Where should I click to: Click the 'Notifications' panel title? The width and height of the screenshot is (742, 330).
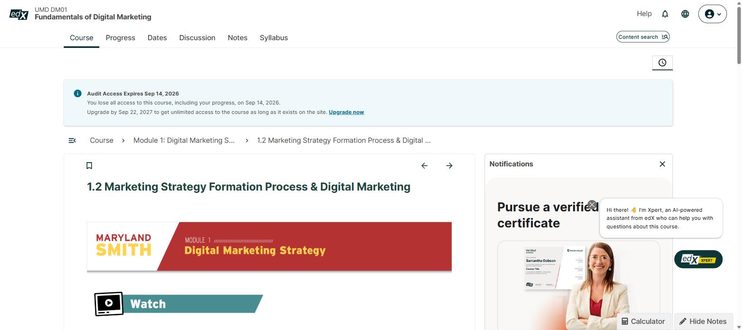511,164
